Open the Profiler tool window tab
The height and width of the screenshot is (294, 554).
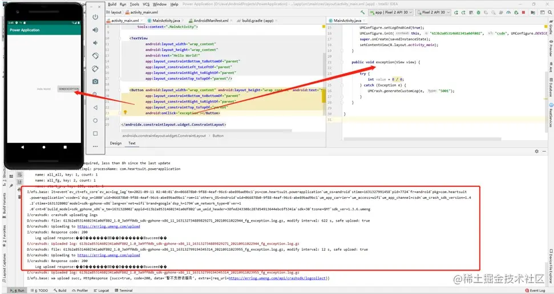[80, 291]
